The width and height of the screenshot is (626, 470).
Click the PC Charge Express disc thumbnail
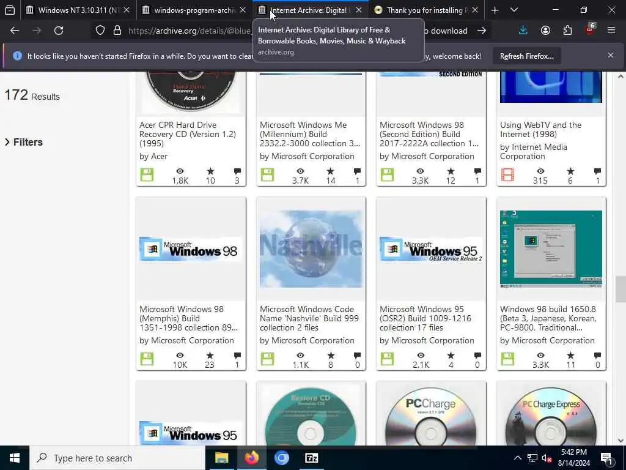[551, 416]
